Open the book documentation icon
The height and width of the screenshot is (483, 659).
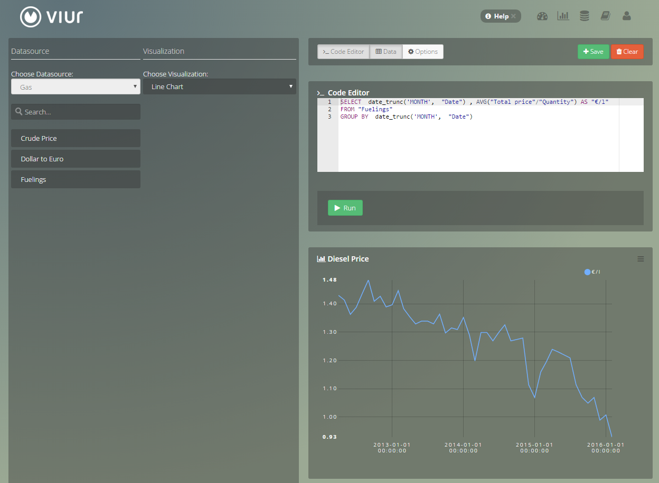click(605, 16)
